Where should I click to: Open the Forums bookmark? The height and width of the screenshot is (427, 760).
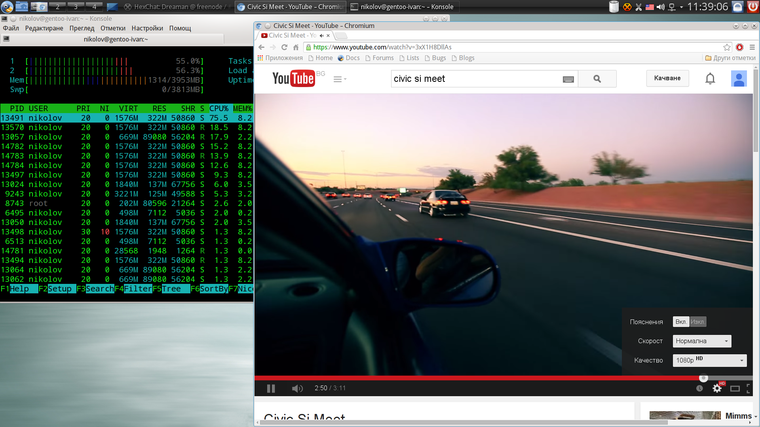(x=379, y=58)
